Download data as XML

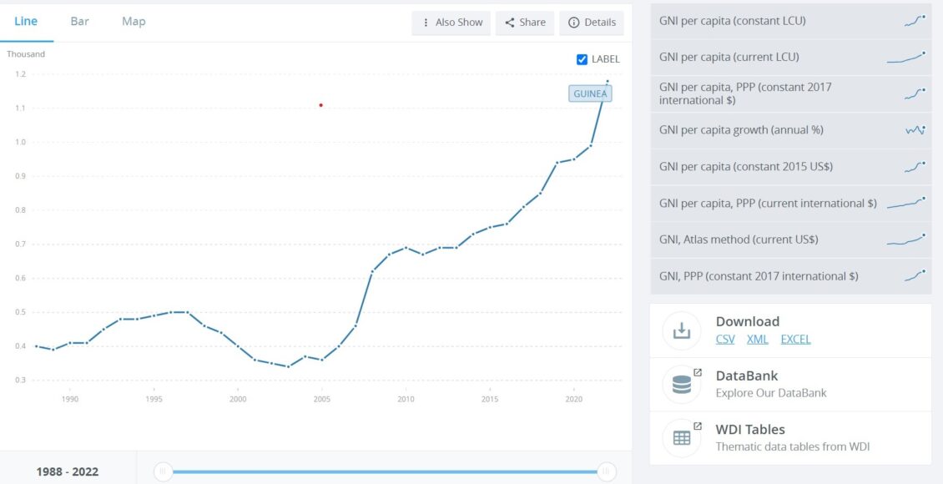757,339
